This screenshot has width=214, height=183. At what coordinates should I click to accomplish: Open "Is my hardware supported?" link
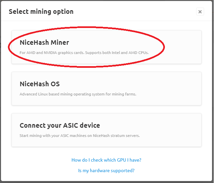106,170
